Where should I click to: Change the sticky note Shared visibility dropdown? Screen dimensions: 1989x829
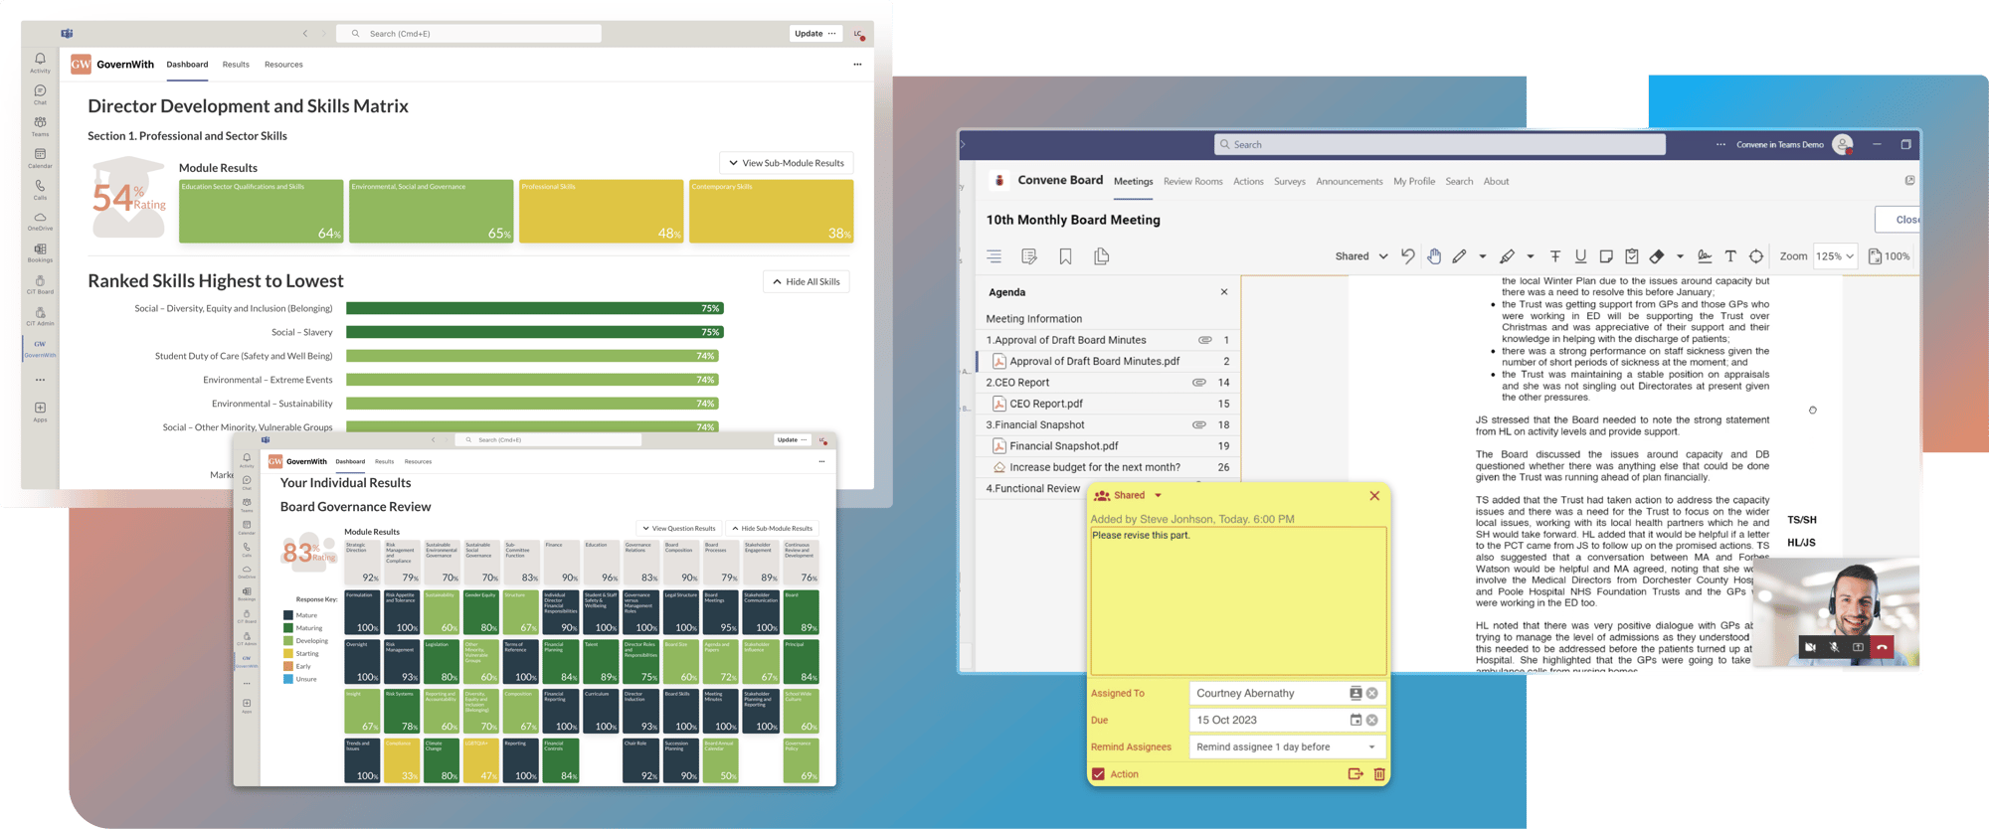click(1128, 495)
